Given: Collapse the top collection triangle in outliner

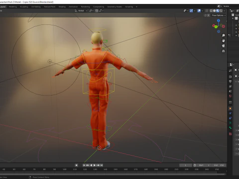Looking at the screenshot, I should tap(233, 18).
